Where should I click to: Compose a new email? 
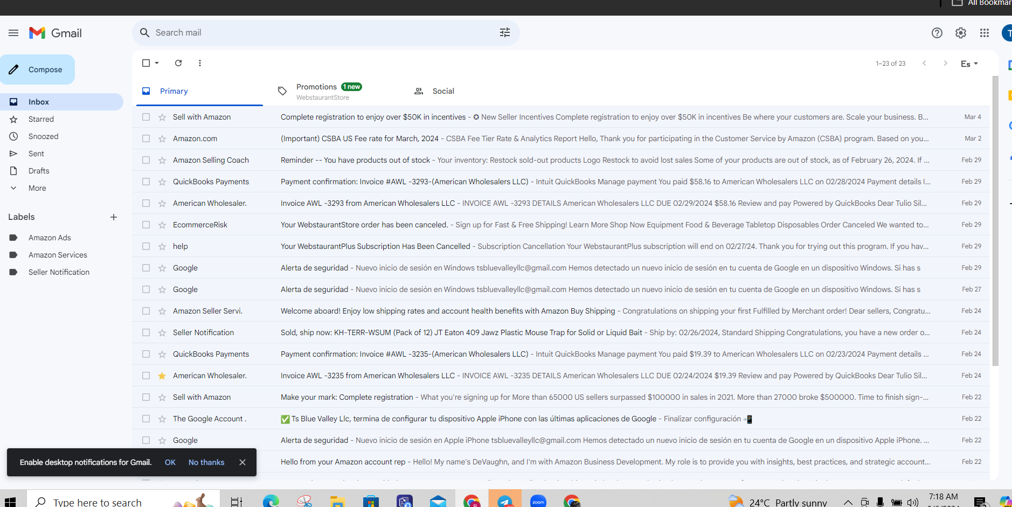(x=38, y=70)
